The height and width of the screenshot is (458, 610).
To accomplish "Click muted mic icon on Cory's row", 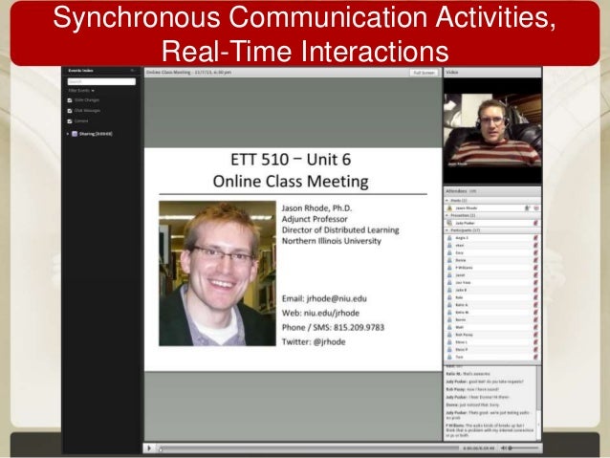I will pos(535,253).
